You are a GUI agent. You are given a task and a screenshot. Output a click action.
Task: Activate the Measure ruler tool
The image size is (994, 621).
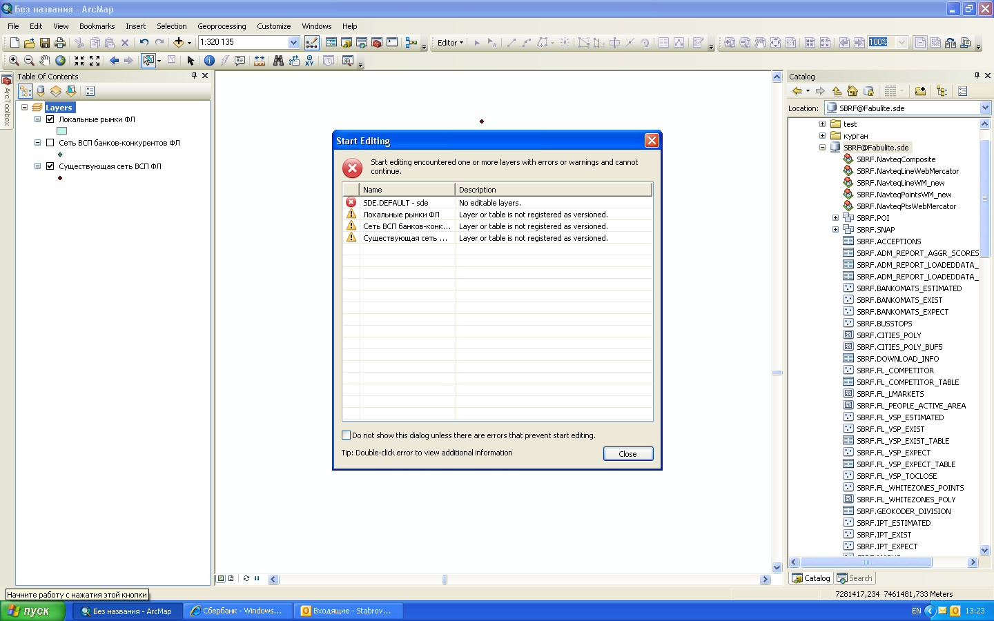(x=260, y=61)
